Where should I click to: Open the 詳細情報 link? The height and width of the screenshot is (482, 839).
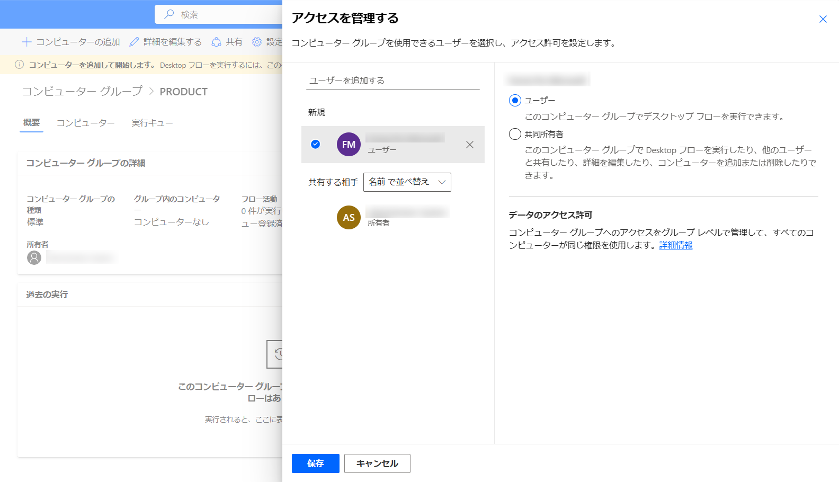(676, 245)
